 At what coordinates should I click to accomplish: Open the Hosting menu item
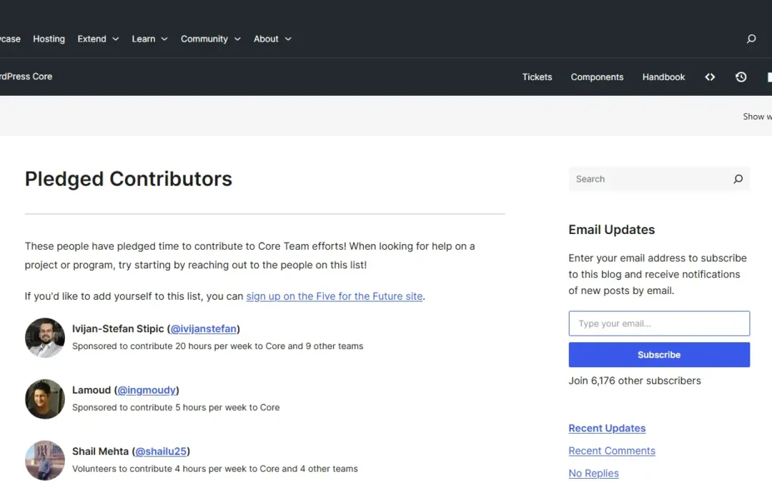tap(49, 39)
